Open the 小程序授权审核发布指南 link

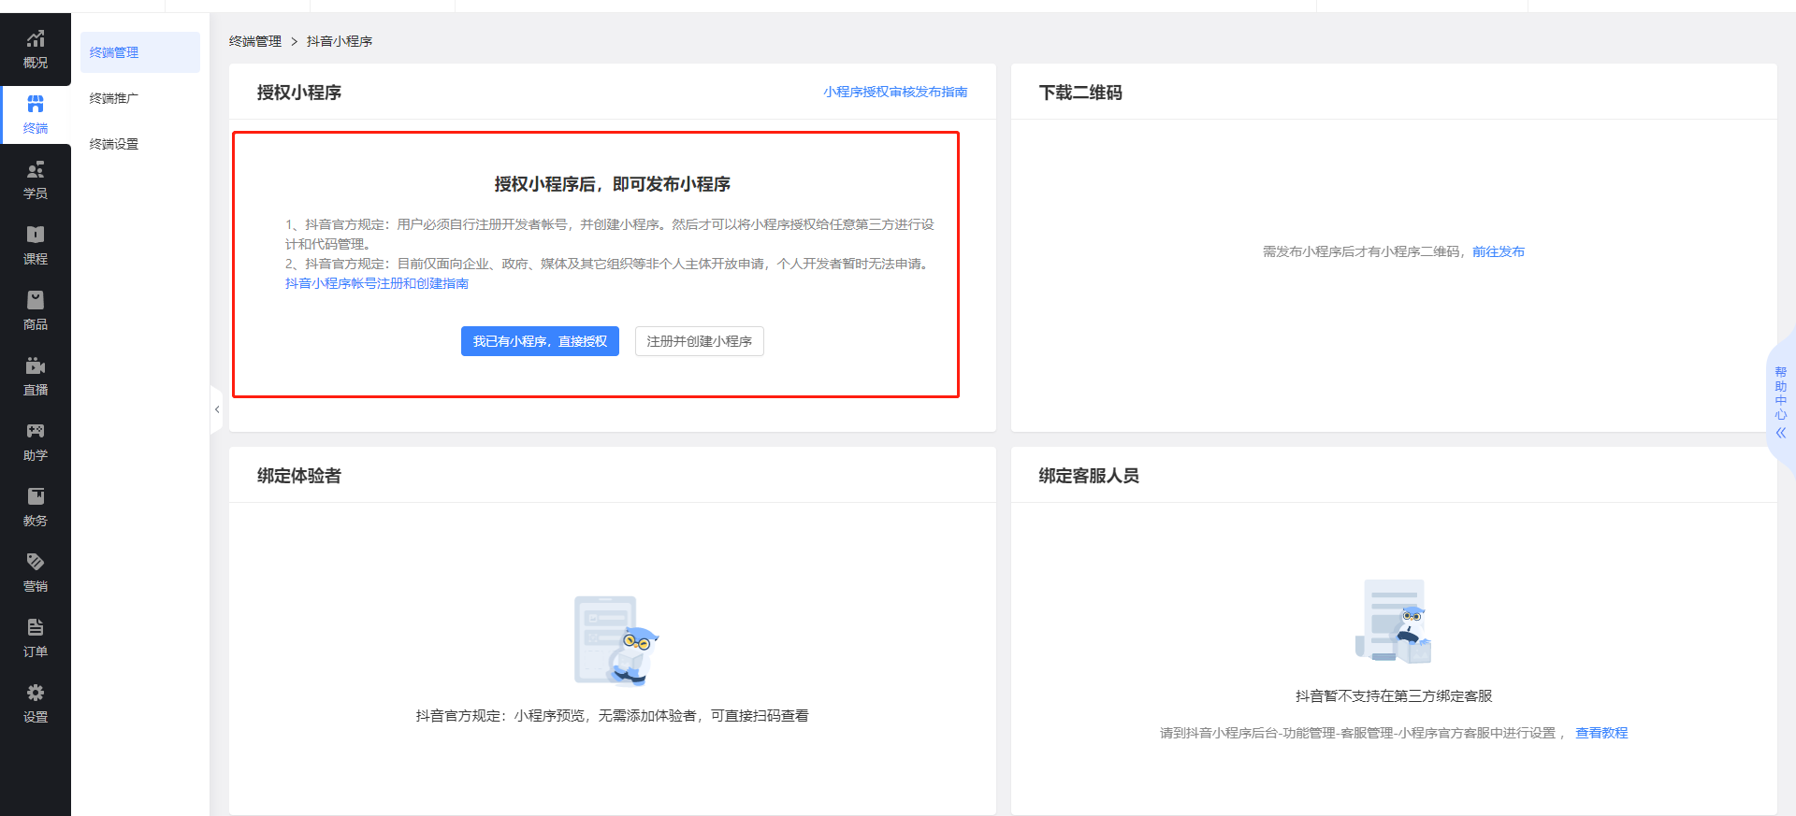(895, 92)
